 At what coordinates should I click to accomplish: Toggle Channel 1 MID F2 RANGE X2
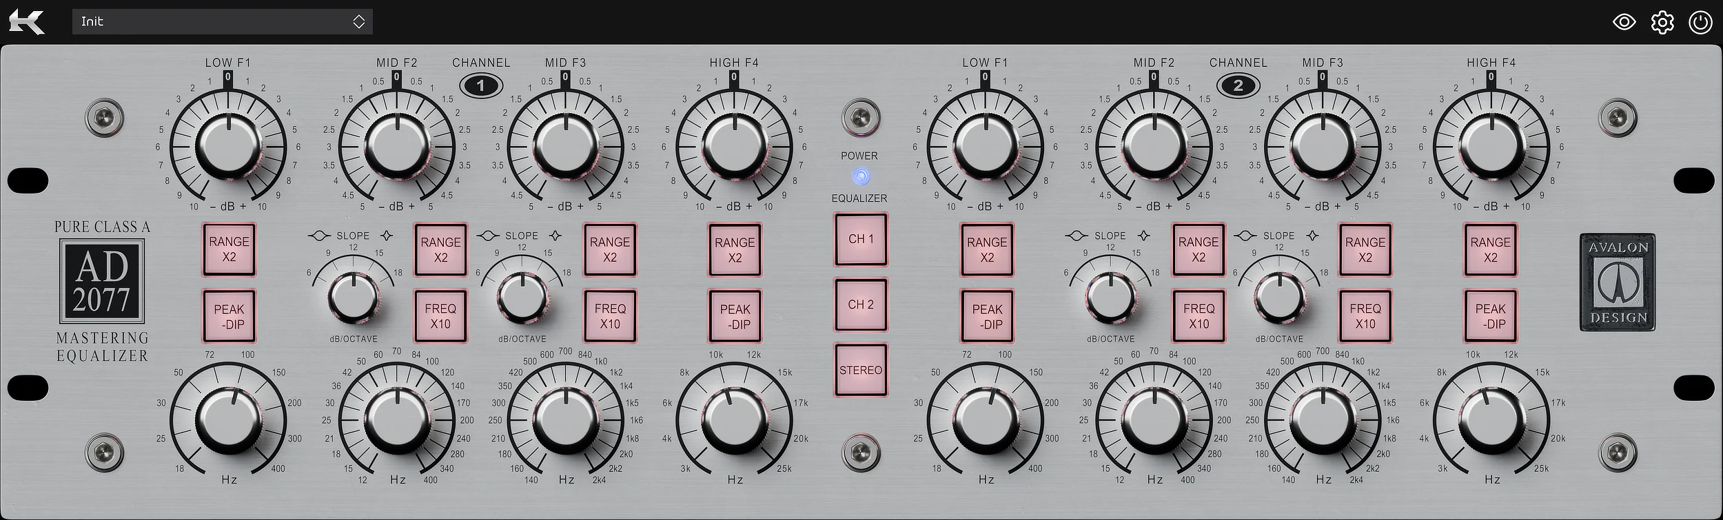coord(440,249)
